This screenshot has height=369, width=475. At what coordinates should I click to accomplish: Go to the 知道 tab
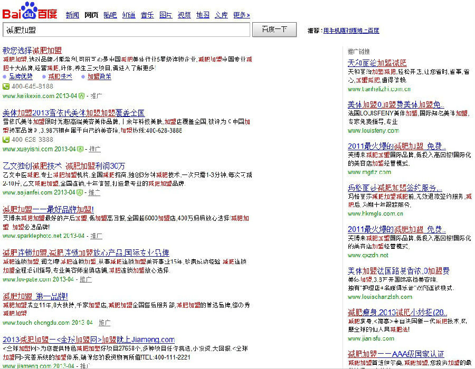[129, 15]
